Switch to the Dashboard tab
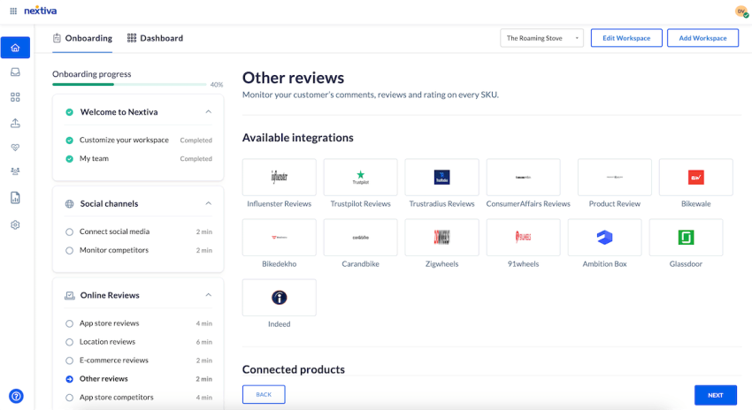 155,38
